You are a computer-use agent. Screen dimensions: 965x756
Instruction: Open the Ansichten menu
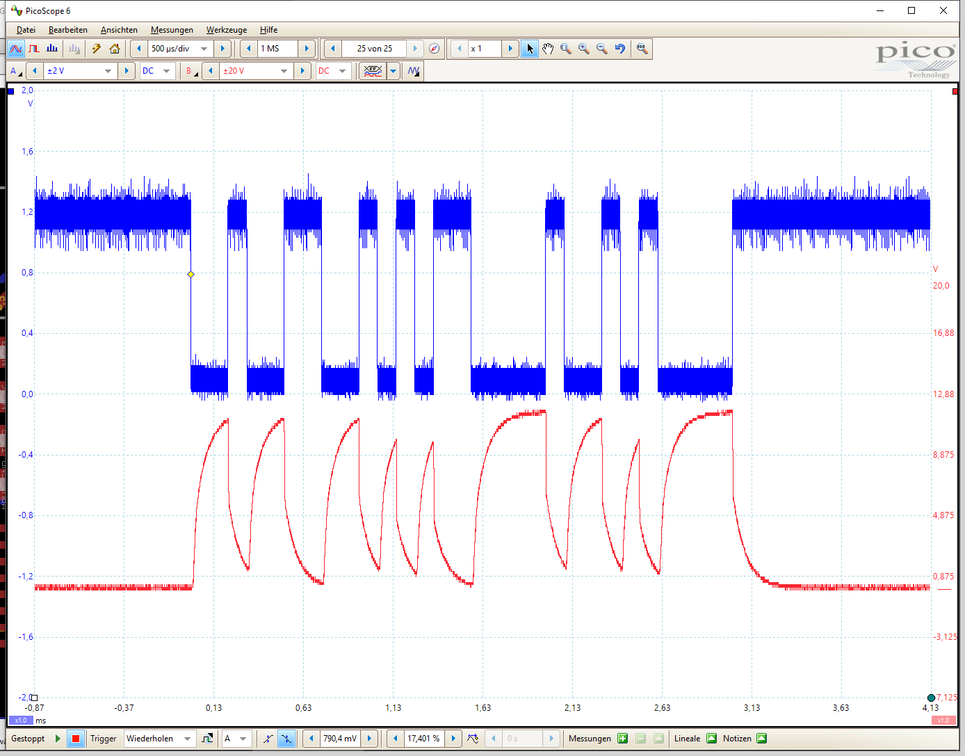[x=119, y=30]
